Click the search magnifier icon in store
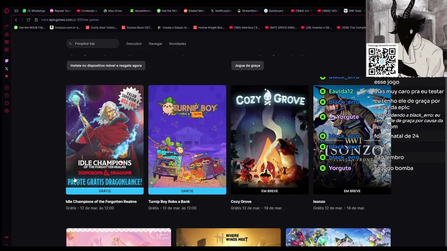The height and width of the screenshot is (251, 447). point(71,44)
